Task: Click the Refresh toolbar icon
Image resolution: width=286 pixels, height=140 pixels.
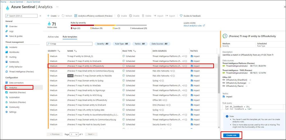Action: pos(63,16)
